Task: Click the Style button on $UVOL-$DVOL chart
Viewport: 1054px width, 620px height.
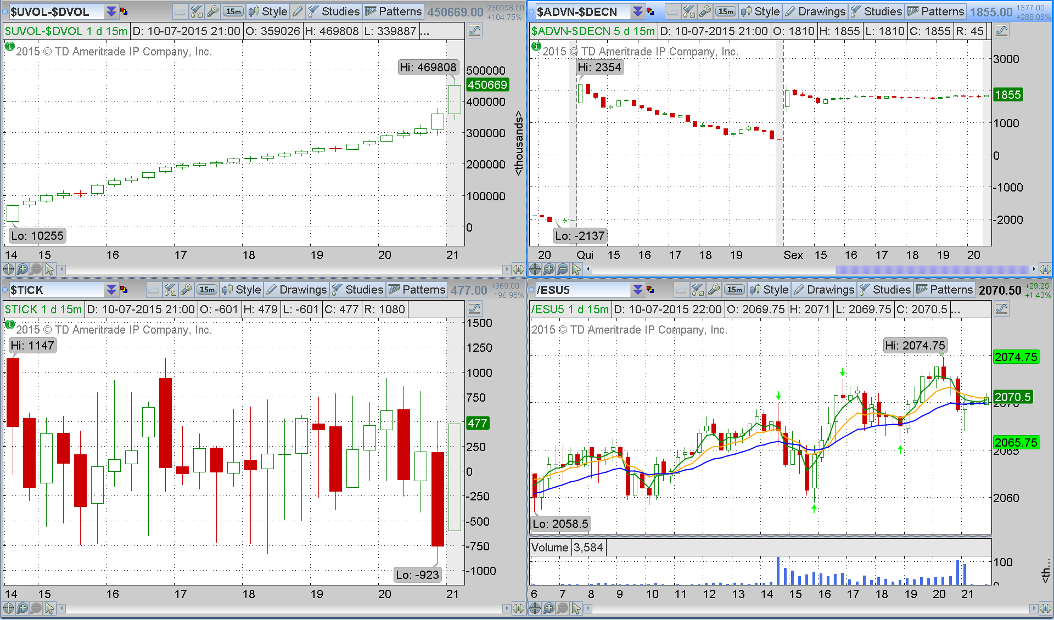Action: tap(268, 12)
